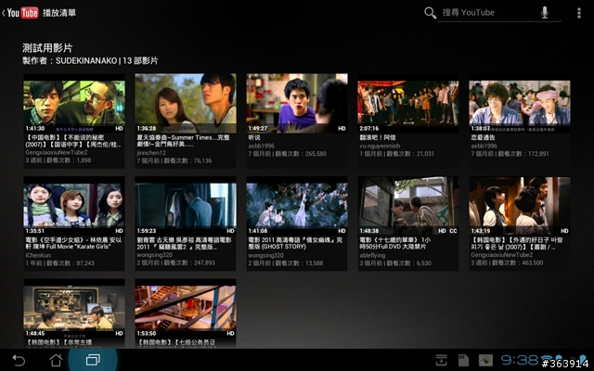Screen dimensions: 594x371
Task: Tap the 9:38 clock in status bar
Action: click(x=519, y=360)
